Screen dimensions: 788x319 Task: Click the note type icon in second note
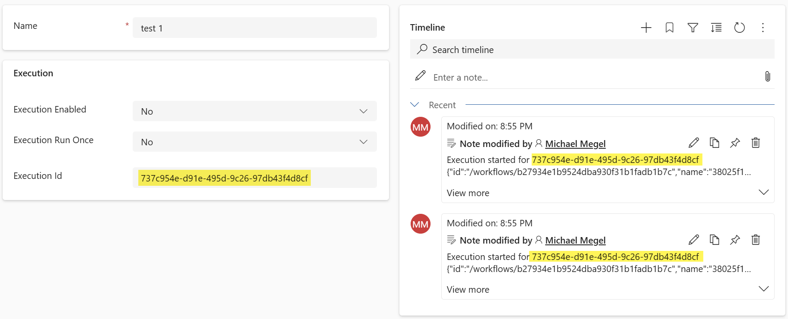click(451, 240)
